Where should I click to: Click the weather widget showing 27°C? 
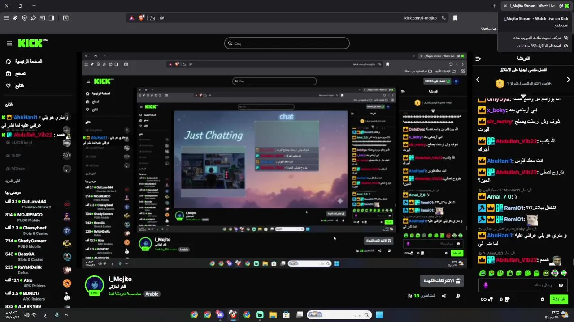(x=556, y=314)
